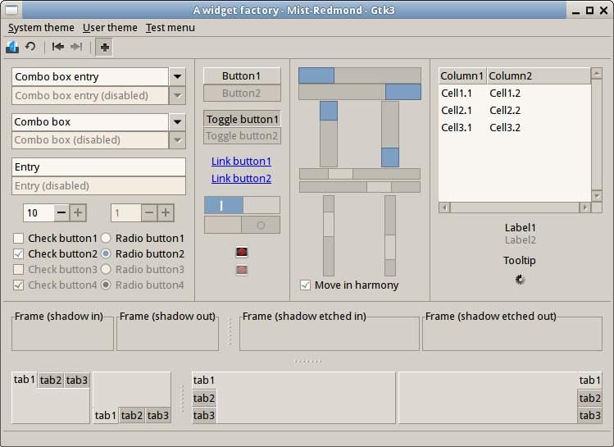Image resolution: width=614 pixels, height=447 pixels.
Task: Switch to tab2 in top-tabbed notebook
Action: [51, 380]
